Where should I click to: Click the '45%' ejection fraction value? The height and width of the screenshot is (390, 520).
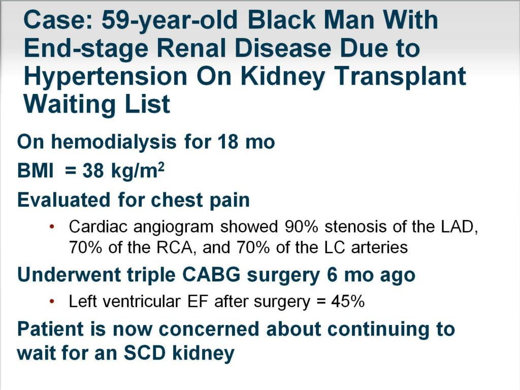[348, 302]
